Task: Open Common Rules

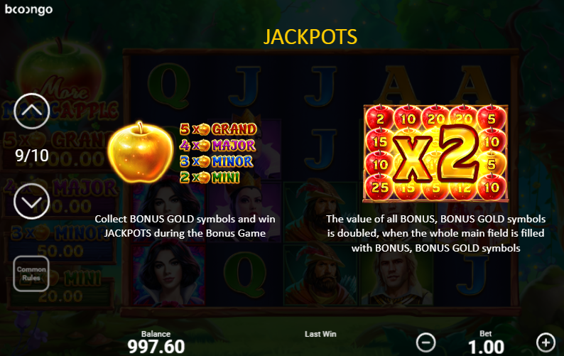Action: [31, 274]
